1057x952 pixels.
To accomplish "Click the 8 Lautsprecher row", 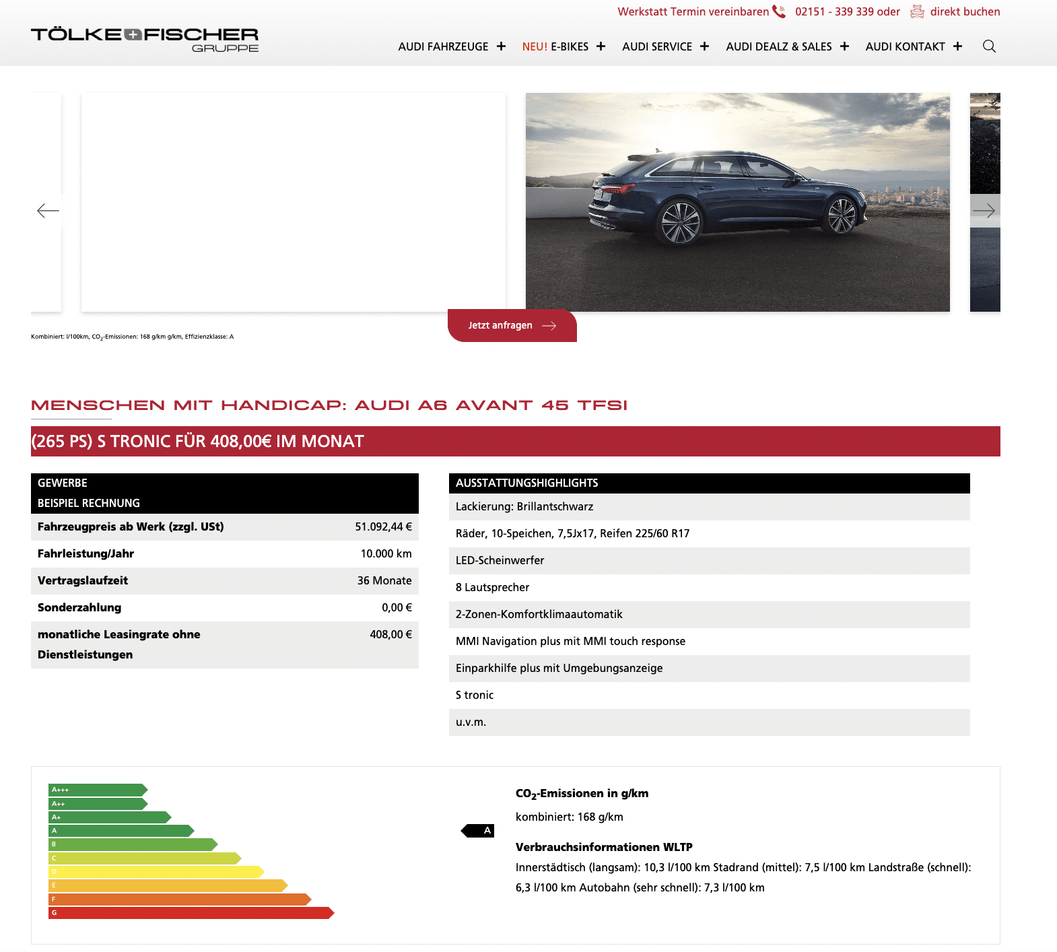I will click(710, 588).
